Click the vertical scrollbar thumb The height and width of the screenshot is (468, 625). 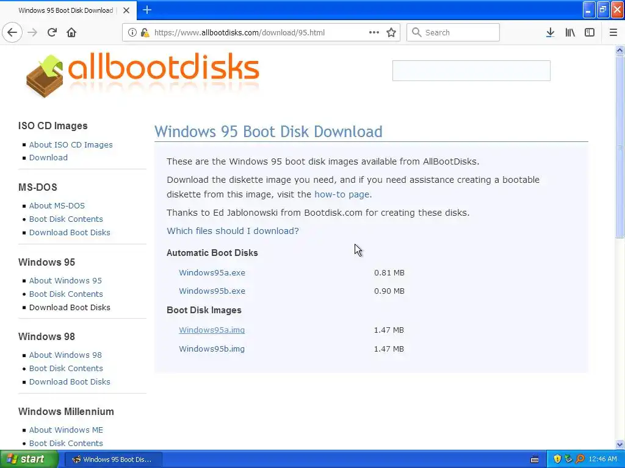(620, 146)
